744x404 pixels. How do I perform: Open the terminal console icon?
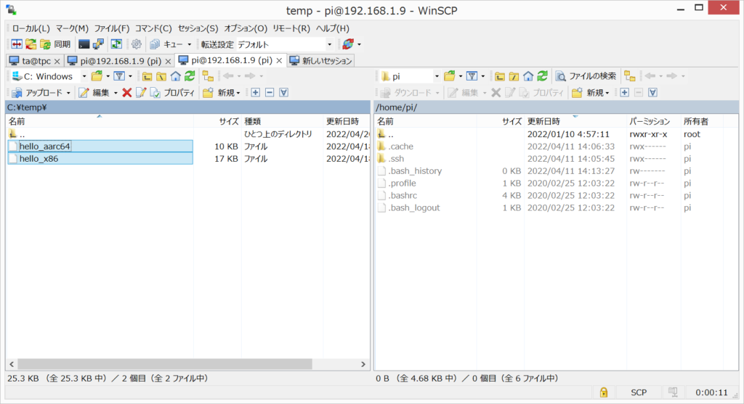tap(84, 44)
